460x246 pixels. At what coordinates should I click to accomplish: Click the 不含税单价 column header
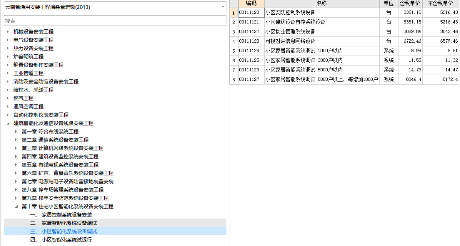[x=441, y=3]
